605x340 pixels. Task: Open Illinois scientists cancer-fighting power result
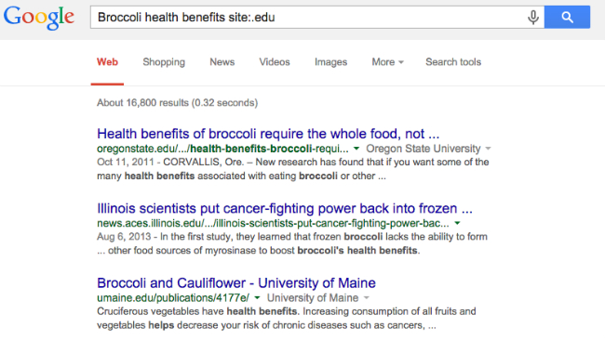point(285,209)
